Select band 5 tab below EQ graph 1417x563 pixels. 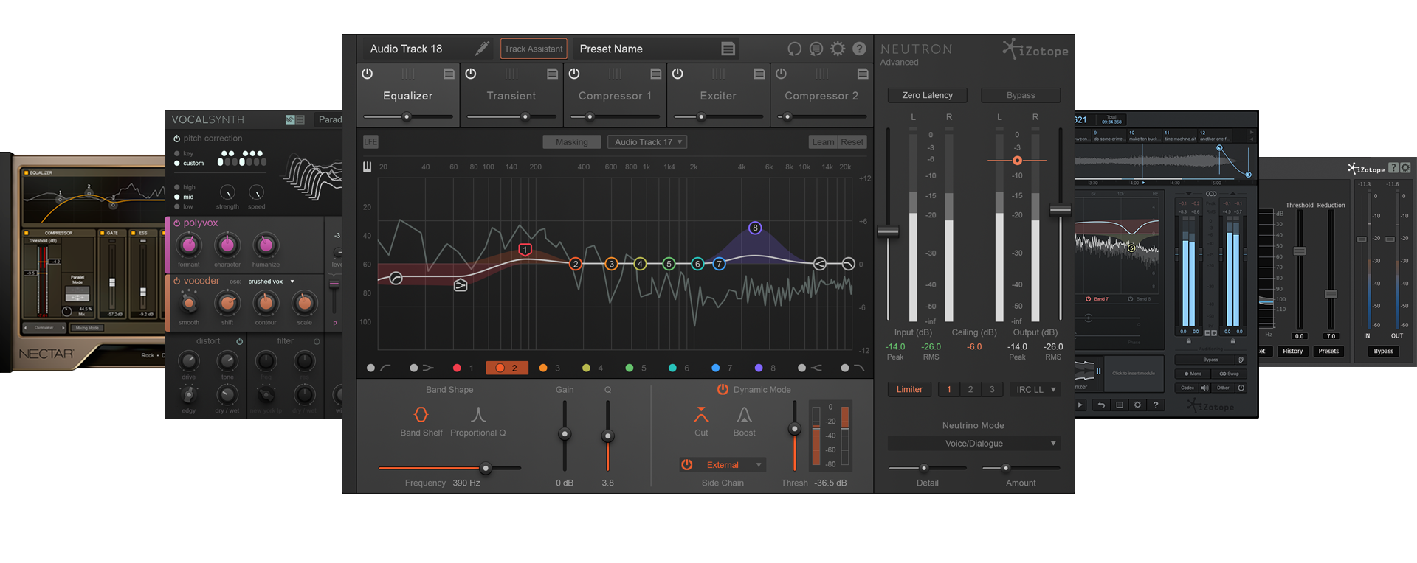(635, 367)
